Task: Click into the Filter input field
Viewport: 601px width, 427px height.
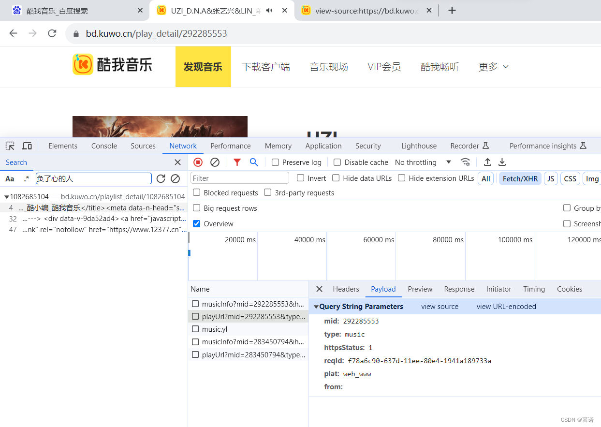Action: (240, 178)
